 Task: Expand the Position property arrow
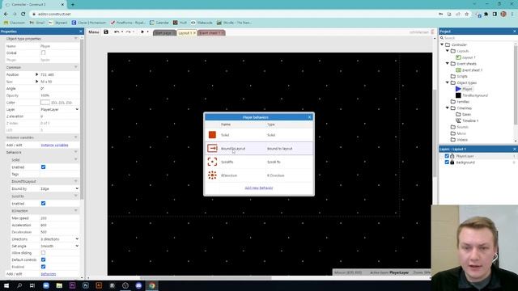point(36,74)
